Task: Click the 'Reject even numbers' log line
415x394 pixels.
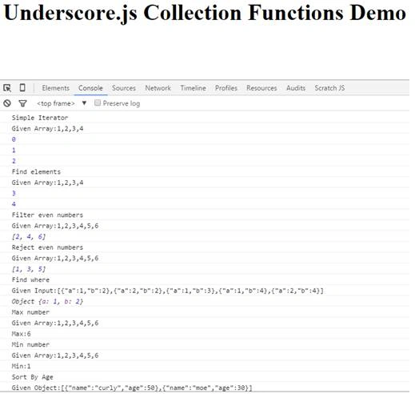Action: pyautogui.click(x=47, y=247)
